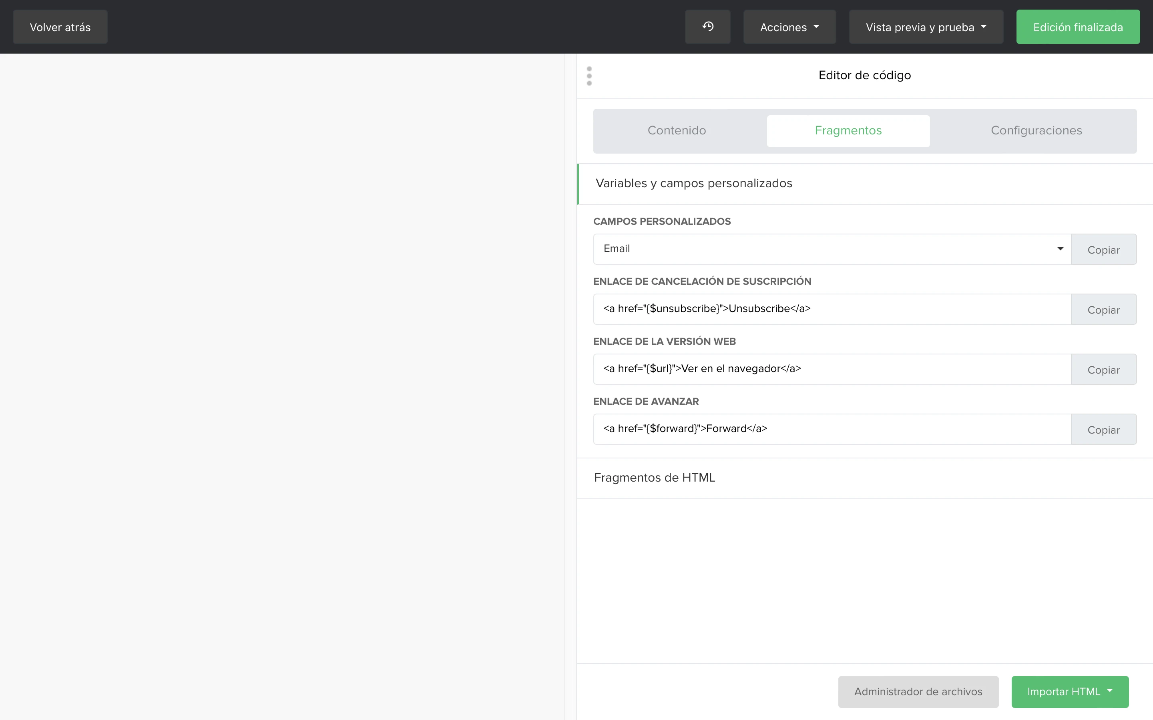This screenshot has height=720, width=1153.
Task: Switch to the Contenido tab
Action: click(x=677, y=130)
